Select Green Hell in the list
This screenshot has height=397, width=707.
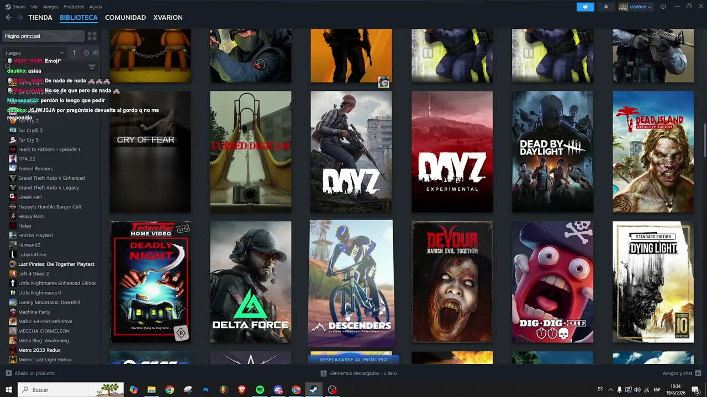[x=30, y=197]
